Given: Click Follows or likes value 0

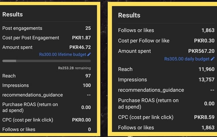Looking at the screenshot, I should 89,129.
